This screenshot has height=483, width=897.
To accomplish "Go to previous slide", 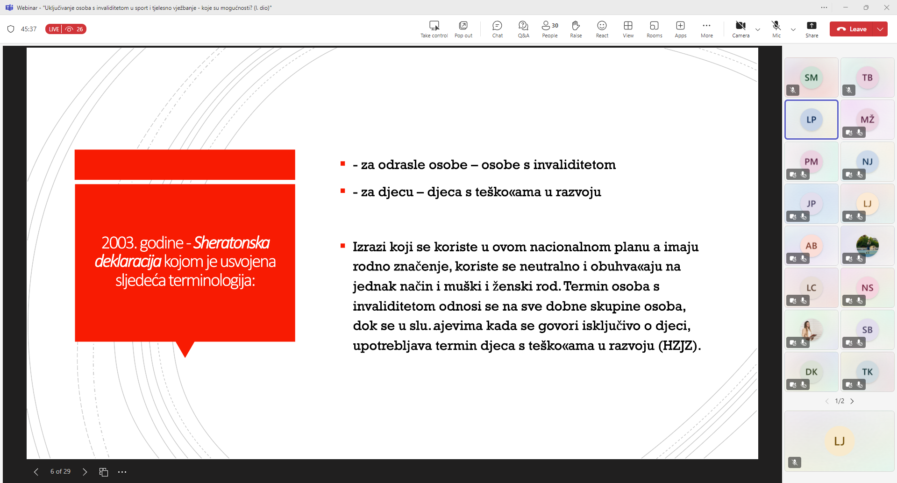I will 36,472.
